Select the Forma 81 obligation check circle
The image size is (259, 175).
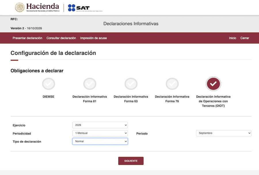(x=90, y=84)
